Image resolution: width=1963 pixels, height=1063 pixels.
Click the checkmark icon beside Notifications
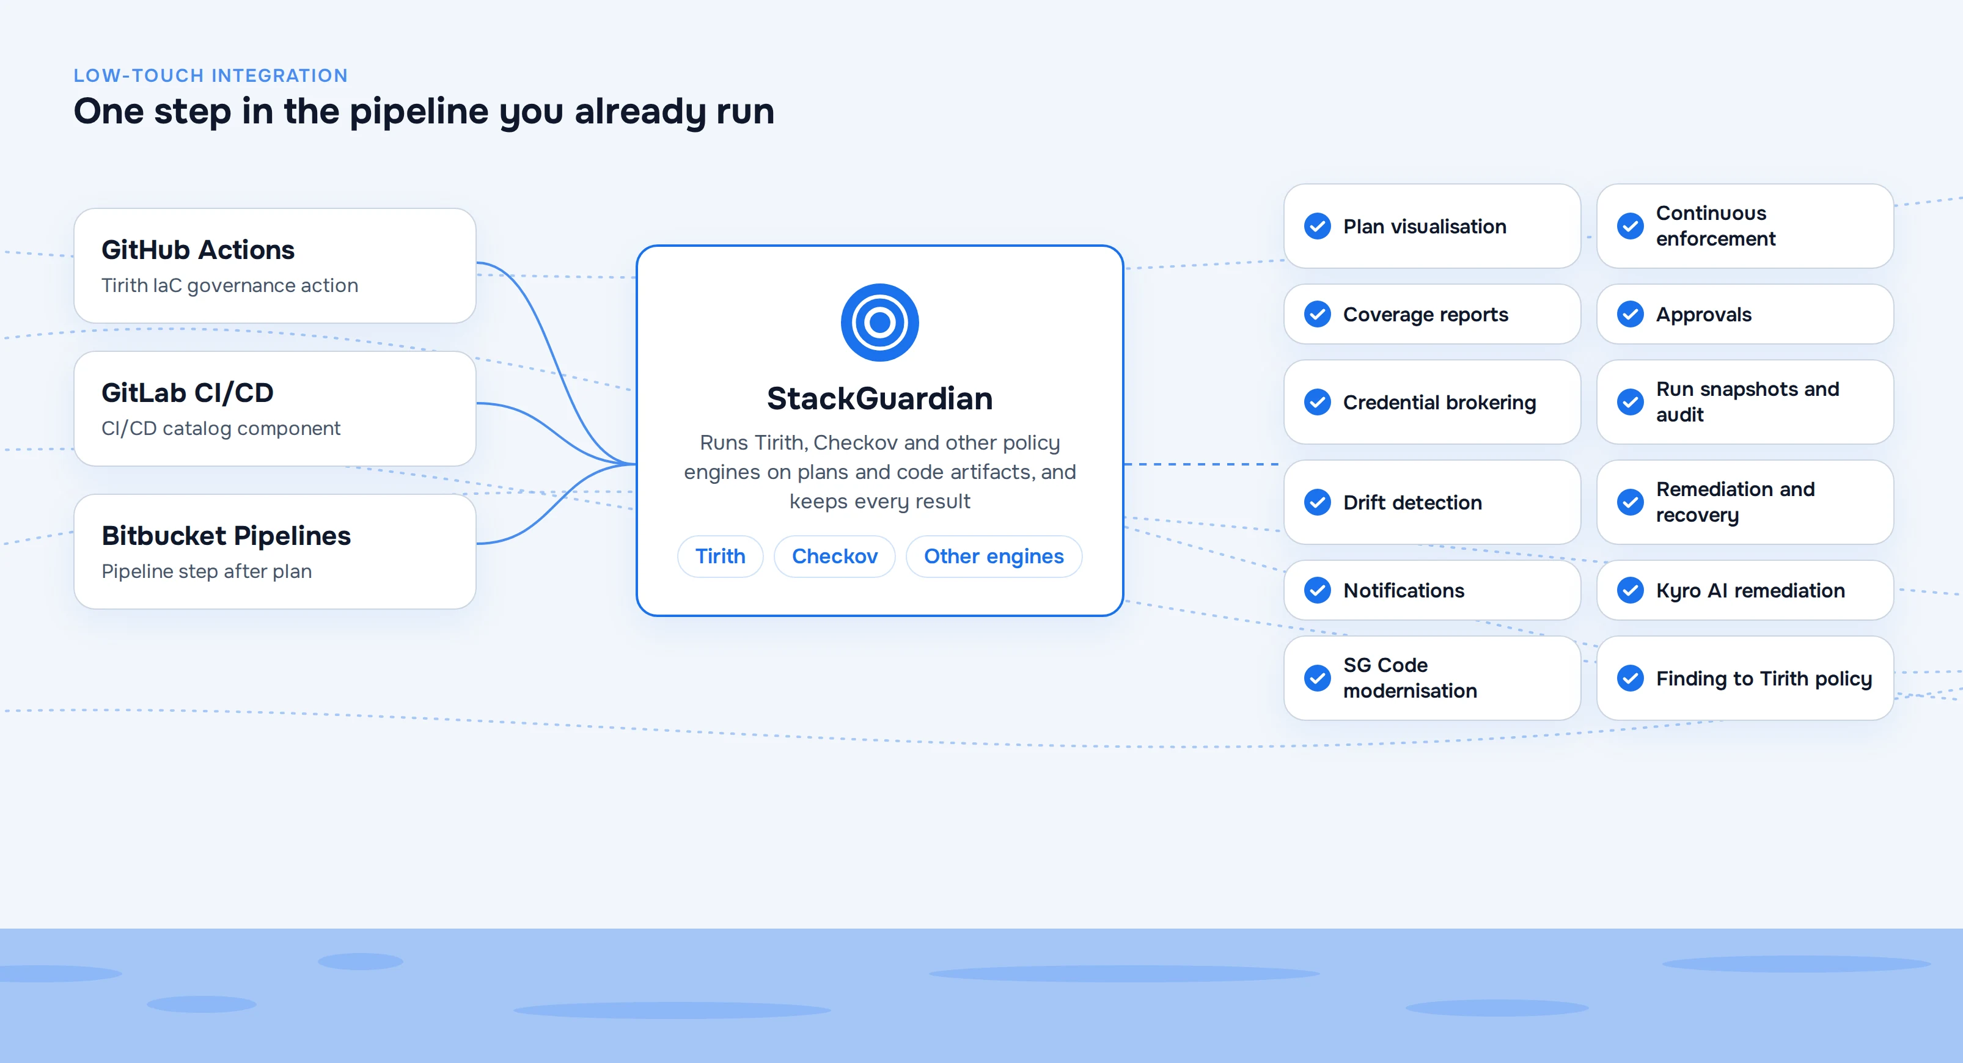1317,590
